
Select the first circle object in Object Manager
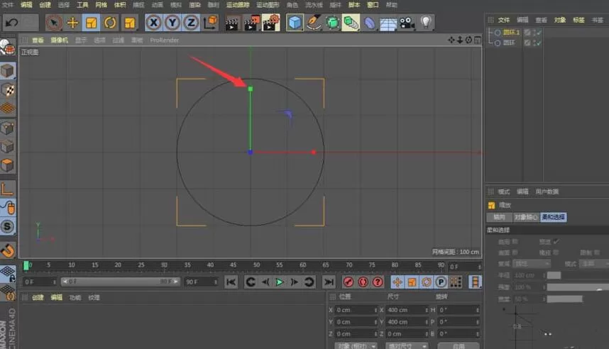511,32
